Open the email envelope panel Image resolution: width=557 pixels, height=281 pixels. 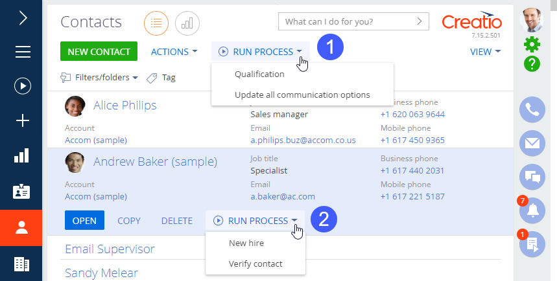click(x=532, y=143)
